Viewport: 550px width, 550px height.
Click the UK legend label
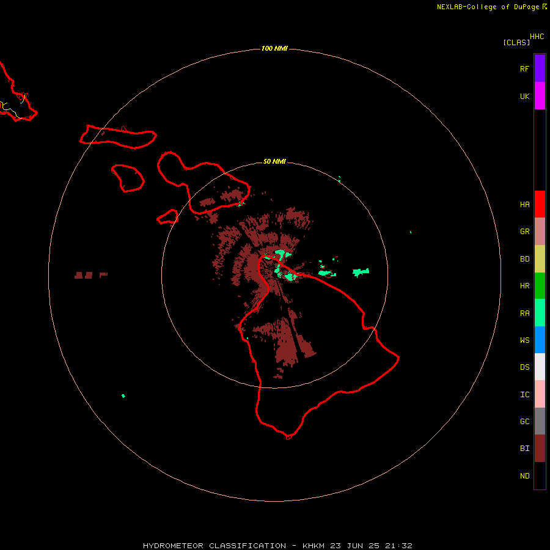coord(524,96)
